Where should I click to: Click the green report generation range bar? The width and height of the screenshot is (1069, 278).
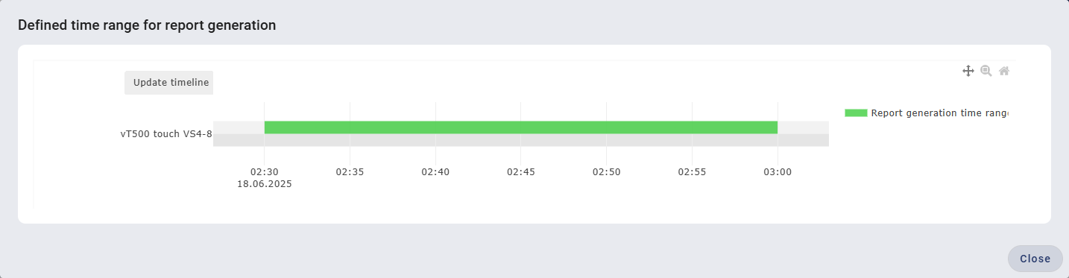pyautogui.click(x=521, y=127)
